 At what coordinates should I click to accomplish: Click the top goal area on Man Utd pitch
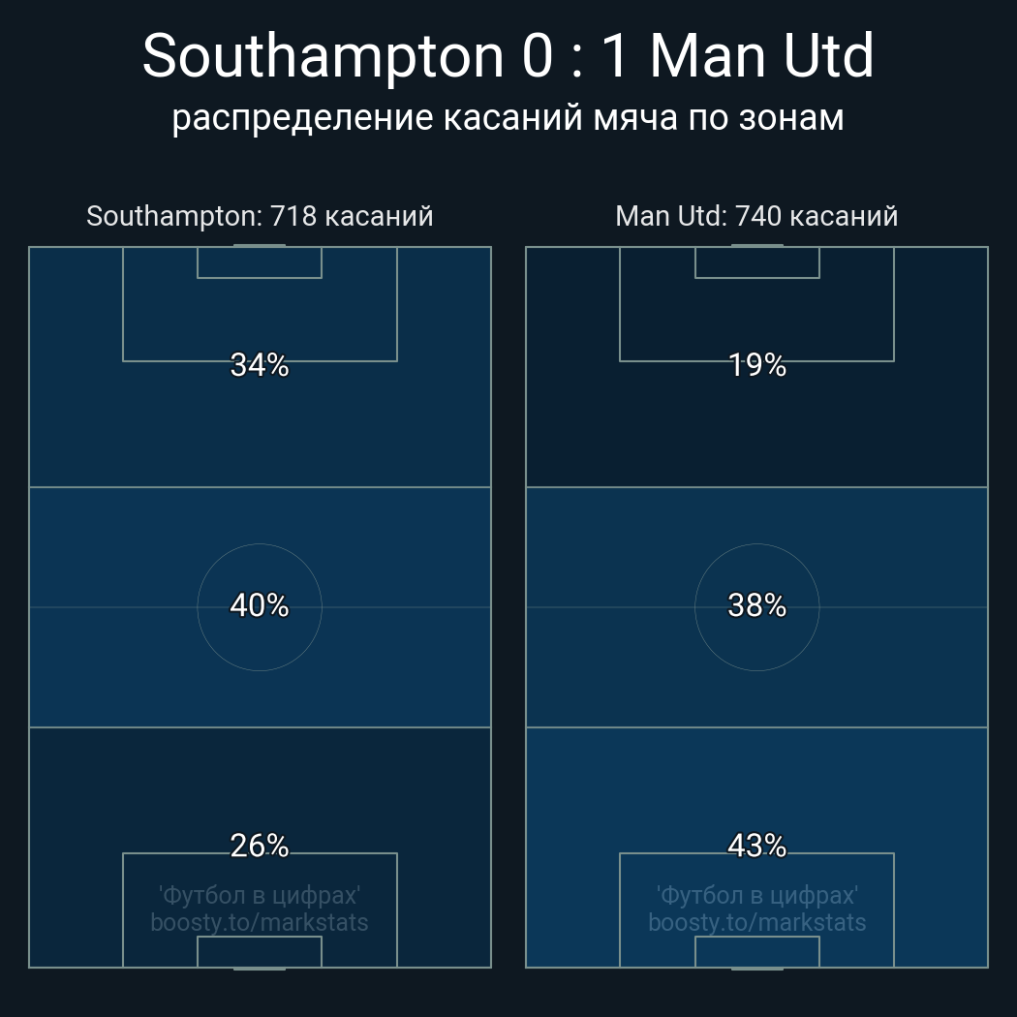tap(756, 262)
